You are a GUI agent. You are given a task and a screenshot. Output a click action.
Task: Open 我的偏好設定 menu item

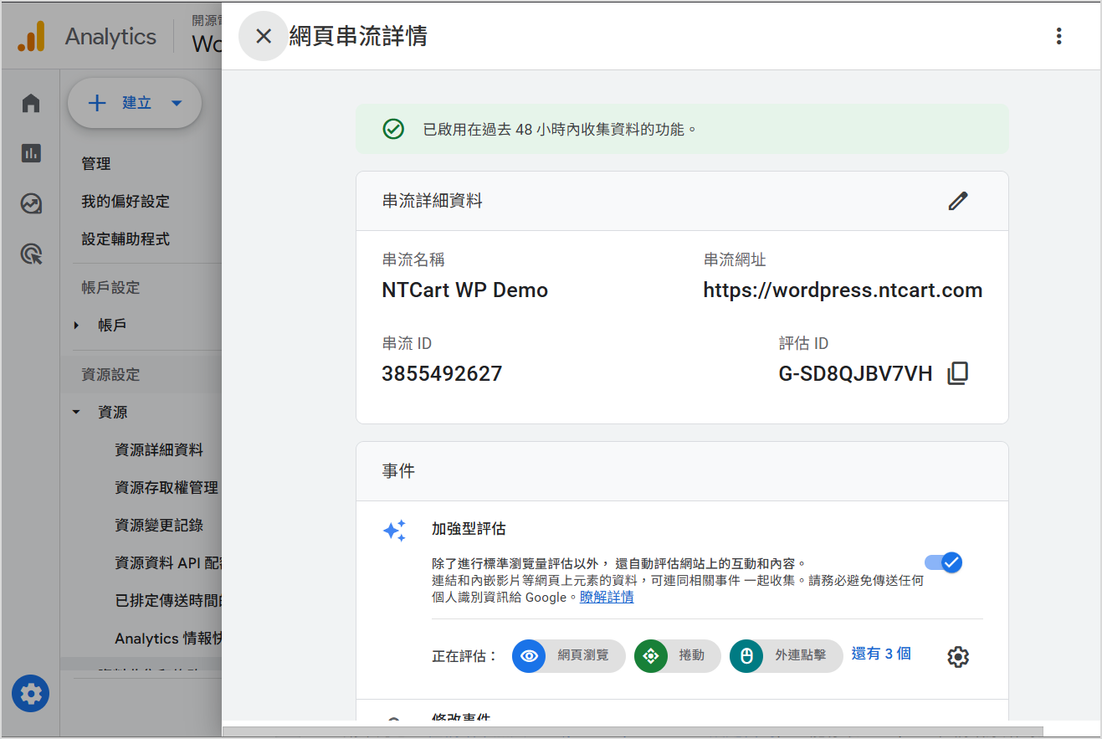(126, 202)
